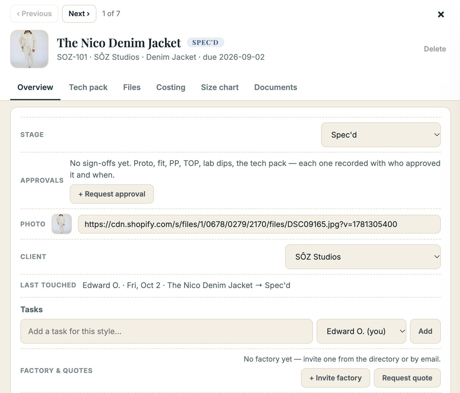Click the LAST TOUCHED row label
Screen dimensions: 460x393
click(48, 285)
